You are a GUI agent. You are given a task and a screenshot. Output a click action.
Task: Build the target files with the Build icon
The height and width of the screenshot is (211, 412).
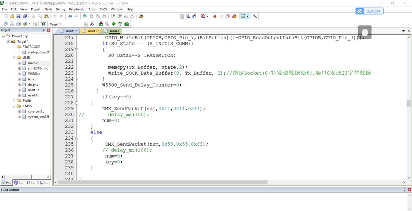coord(12,24)
